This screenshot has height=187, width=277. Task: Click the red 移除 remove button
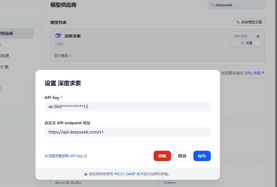pos(162,156)
